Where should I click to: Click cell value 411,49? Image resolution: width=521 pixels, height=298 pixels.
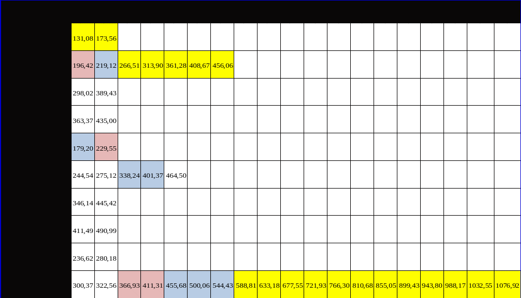pyautogui.click(x=83, y=230)
